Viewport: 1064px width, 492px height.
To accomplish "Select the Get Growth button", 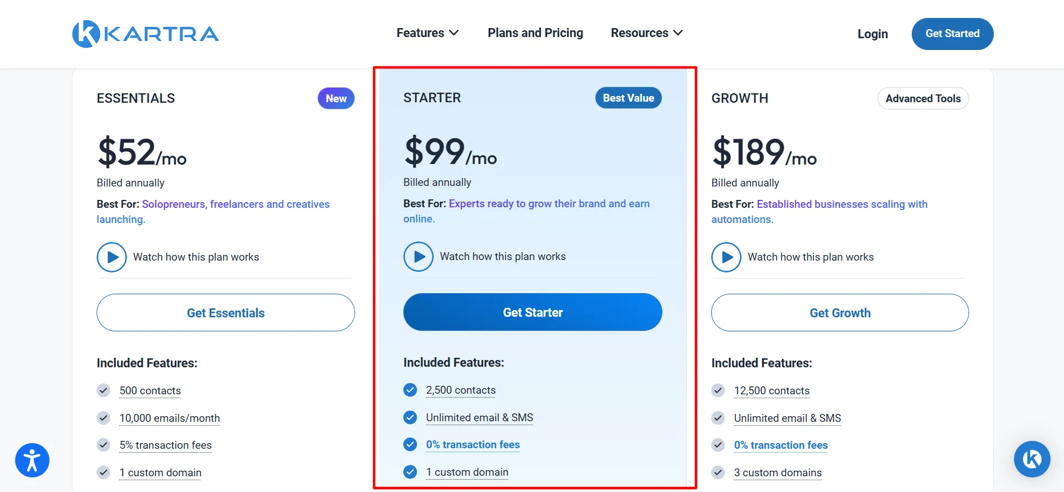I will coord(840,313).
